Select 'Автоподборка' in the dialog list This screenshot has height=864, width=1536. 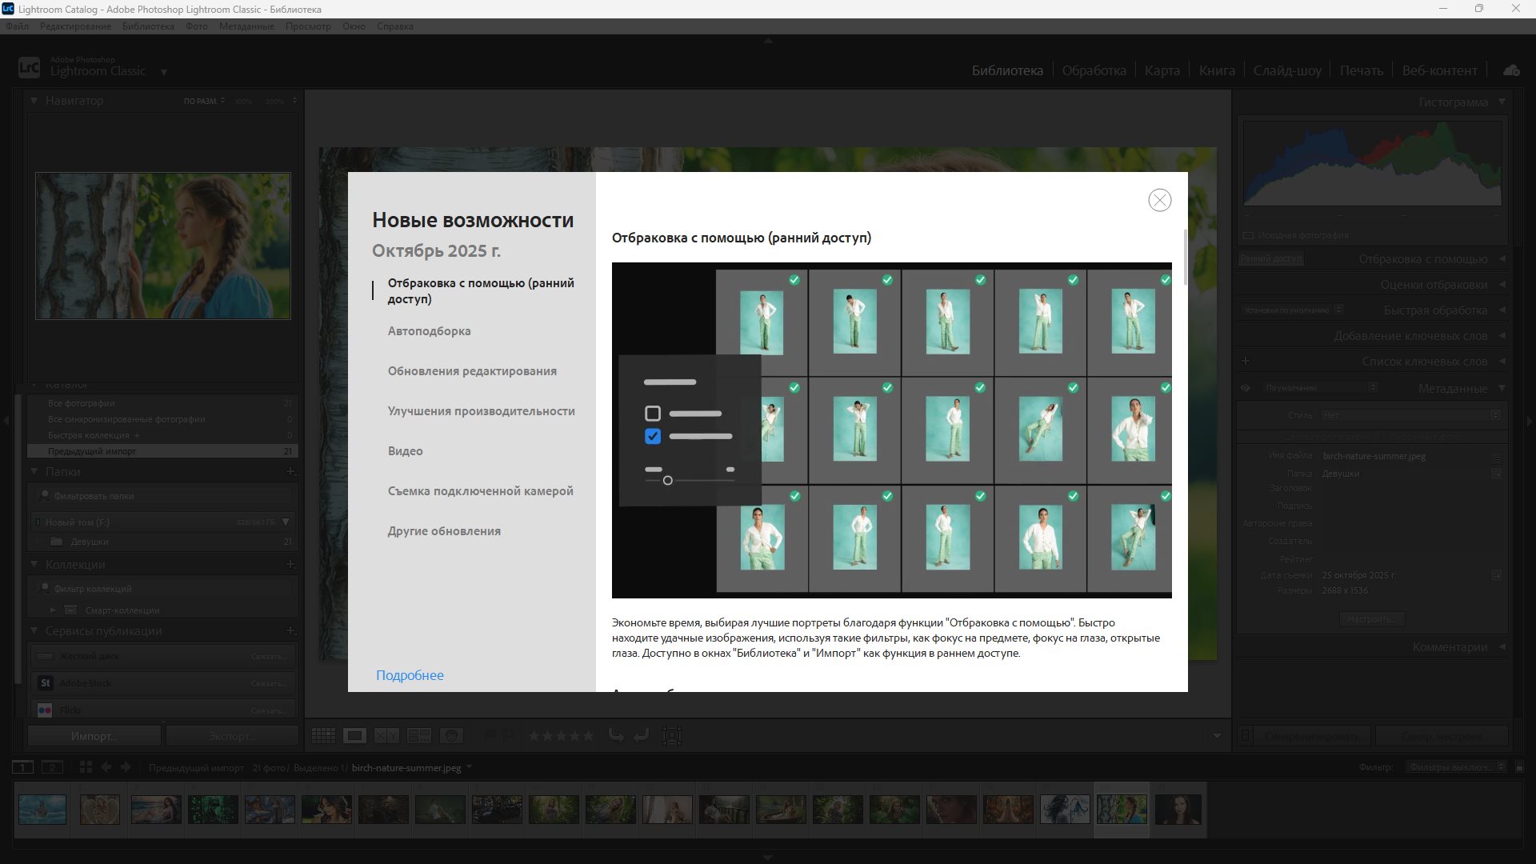[x=429, y=331]
